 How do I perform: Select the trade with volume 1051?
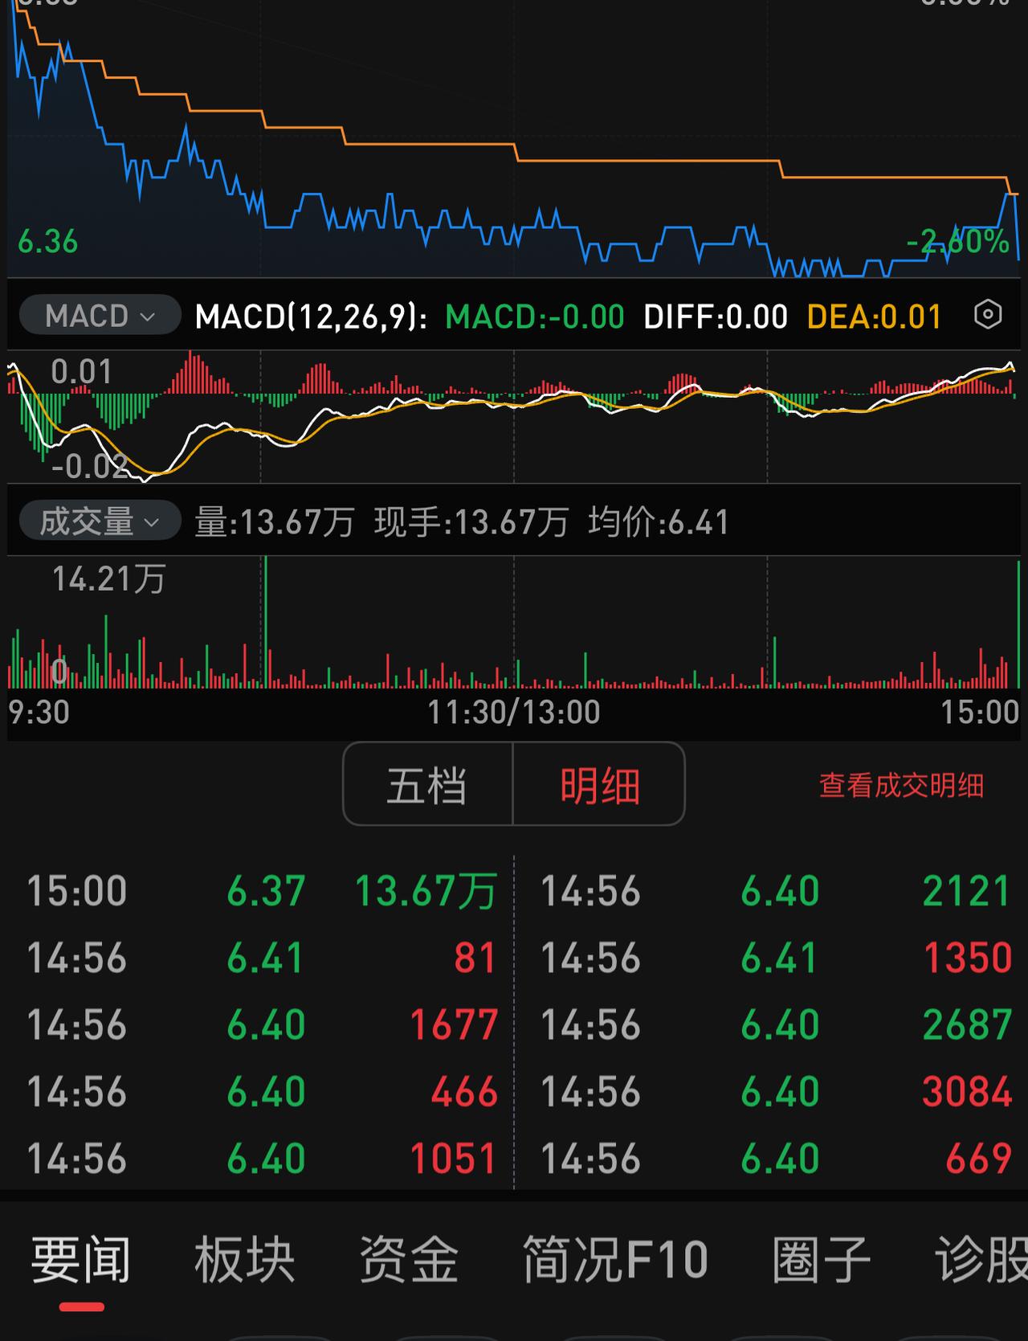pos(453,1158)
